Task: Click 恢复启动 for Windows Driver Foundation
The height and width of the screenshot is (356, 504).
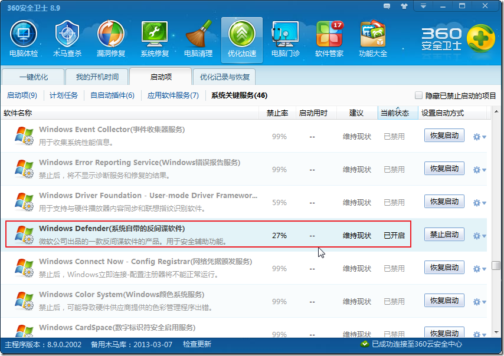Action: click(x=444, y=201)
